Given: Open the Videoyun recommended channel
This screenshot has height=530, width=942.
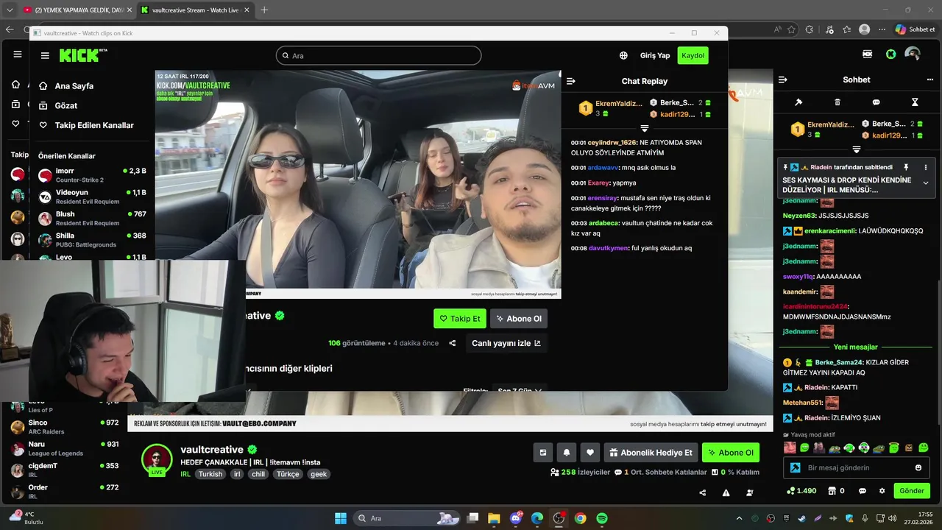Looking at the screenshot, I should [92, 197].
